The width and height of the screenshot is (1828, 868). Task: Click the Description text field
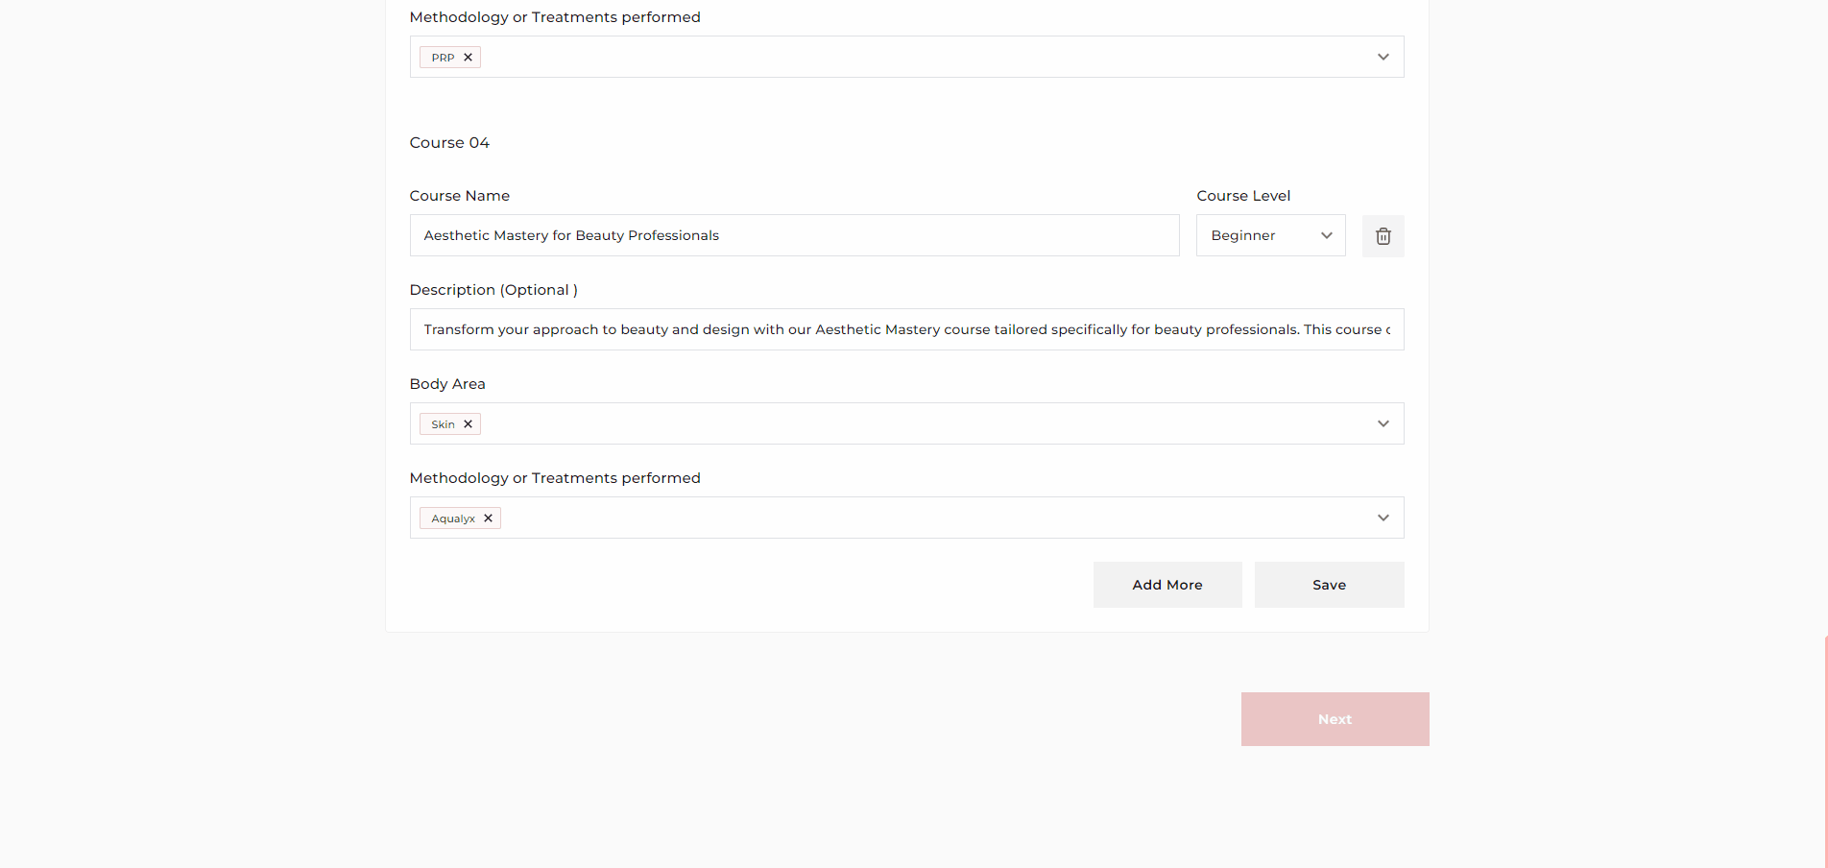906,330
